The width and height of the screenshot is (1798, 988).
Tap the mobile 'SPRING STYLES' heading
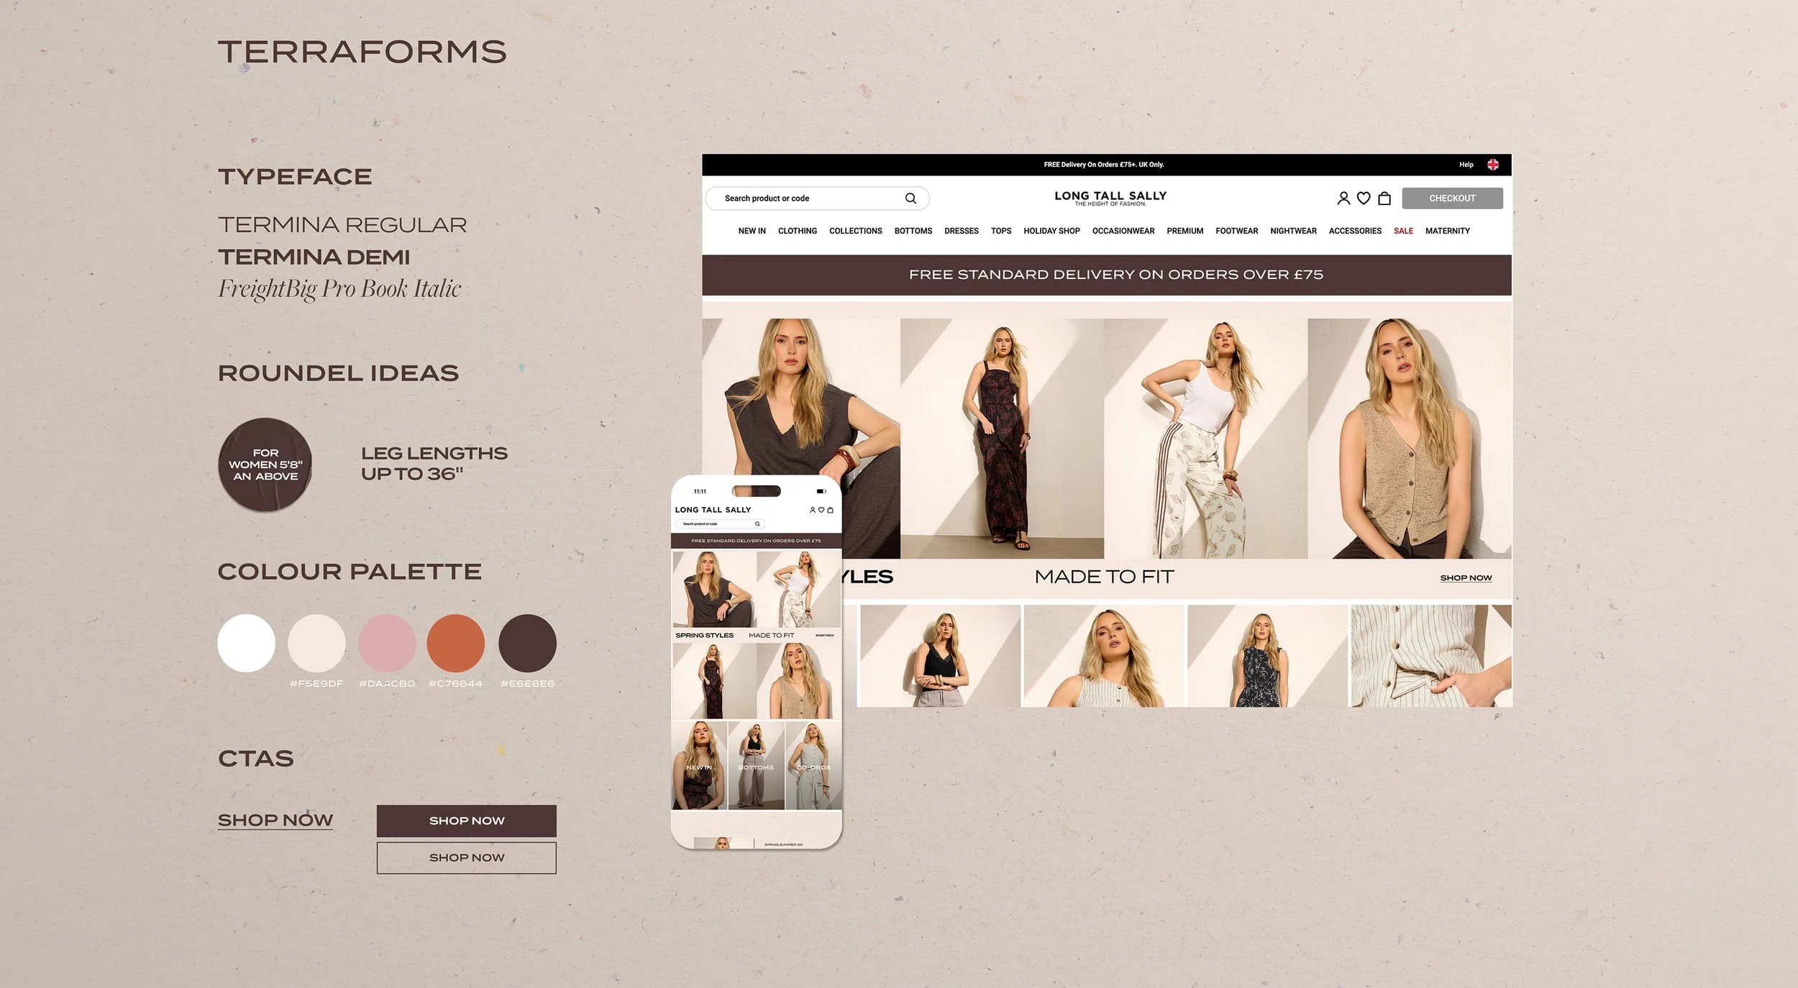point(704,636)
